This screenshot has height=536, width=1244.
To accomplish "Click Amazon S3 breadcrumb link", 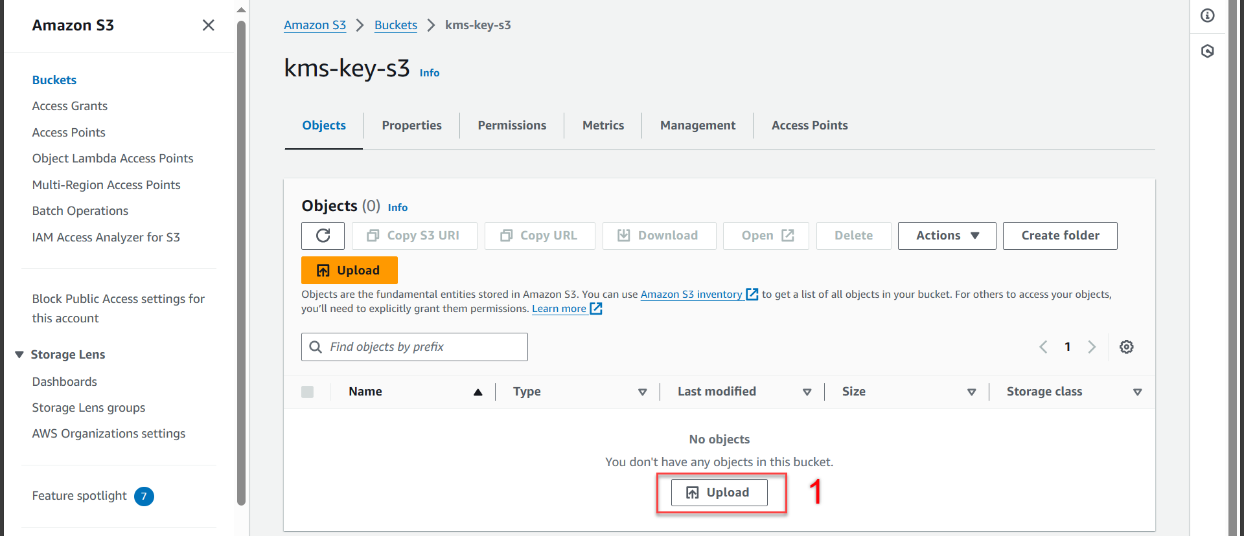I will (x=315, y=25).
